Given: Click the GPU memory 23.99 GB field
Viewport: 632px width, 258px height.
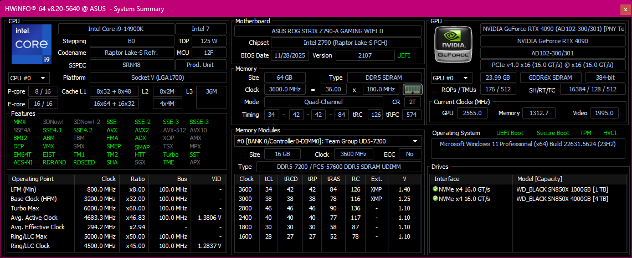Looking at the screenshot, I should (498, 78).
